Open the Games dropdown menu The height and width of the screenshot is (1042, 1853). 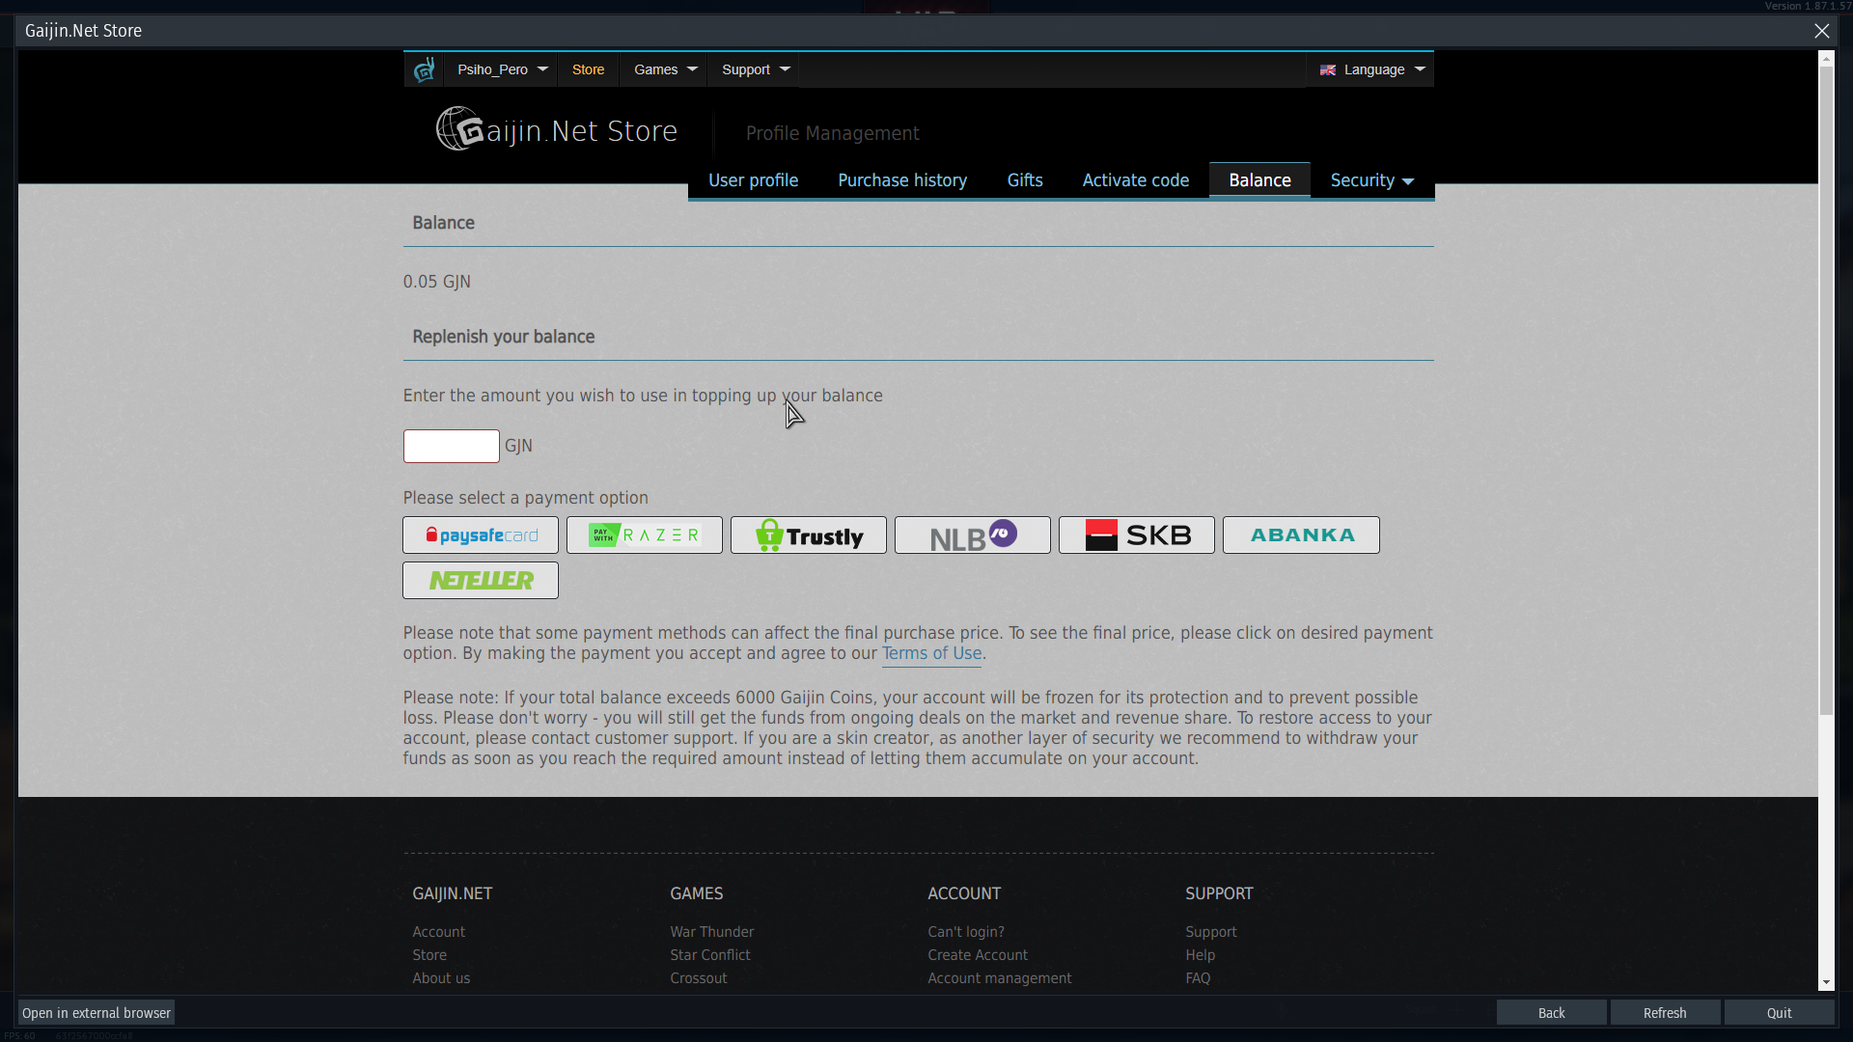pyautogui.click(x=663, y=69)
